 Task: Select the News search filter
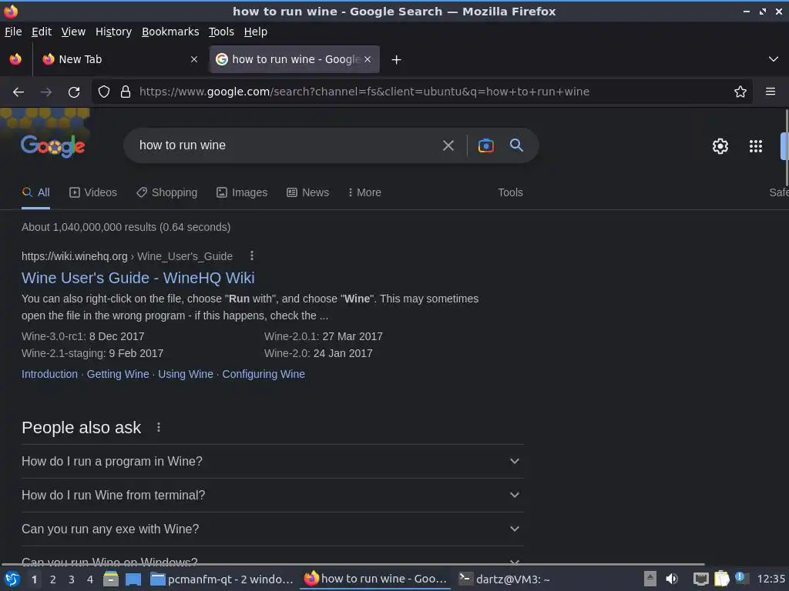pos(308,192)
